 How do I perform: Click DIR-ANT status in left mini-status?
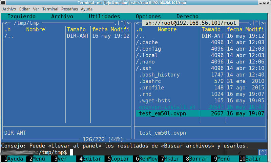(x=15, y=133)
